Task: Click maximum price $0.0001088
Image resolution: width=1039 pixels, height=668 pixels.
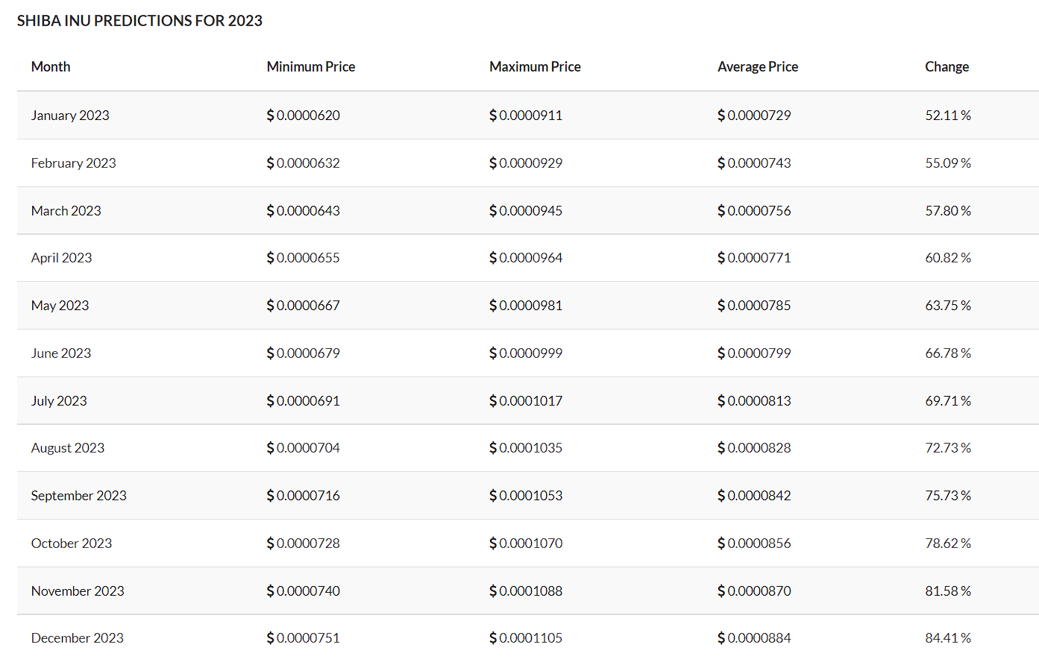Action: click(526, 590)
